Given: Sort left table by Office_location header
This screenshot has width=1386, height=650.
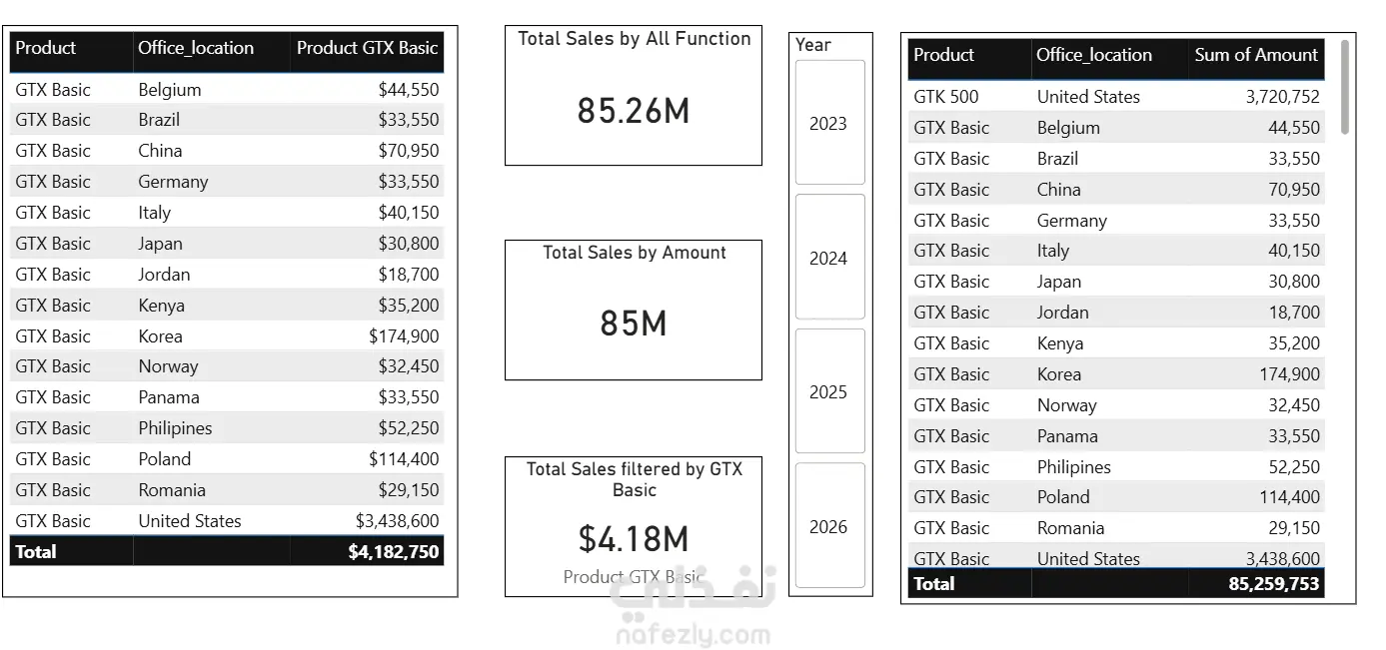Looking at the screenshot, I should (211, 48).
